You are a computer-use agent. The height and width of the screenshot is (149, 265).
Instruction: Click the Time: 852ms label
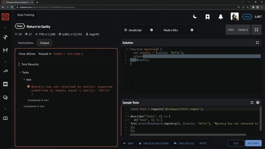[x=27, y=54]
